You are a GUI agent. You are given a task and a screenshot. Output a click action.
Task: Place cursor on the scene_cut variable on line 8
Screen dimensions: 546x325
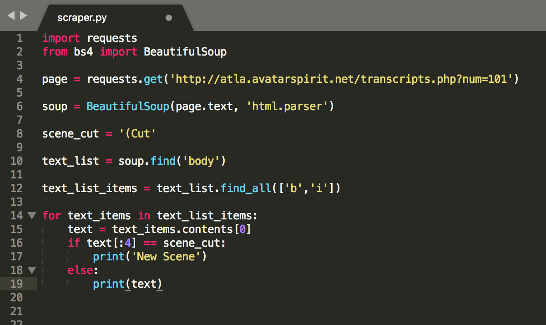point(70,134)
